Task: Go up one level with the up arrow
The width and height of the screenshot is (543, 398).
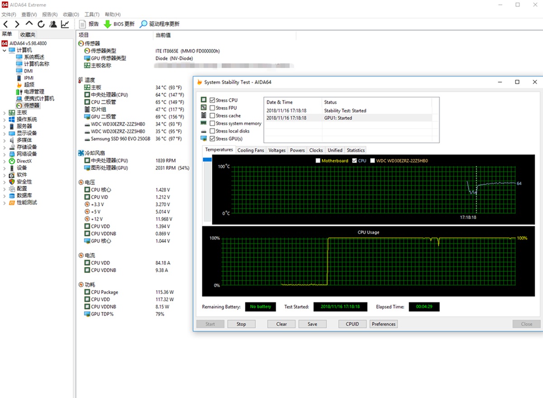Action: point(29,24)
